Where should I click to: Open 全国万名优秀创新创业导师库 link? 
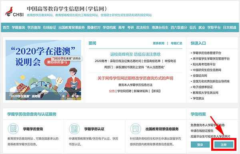(x=211, y=81)
